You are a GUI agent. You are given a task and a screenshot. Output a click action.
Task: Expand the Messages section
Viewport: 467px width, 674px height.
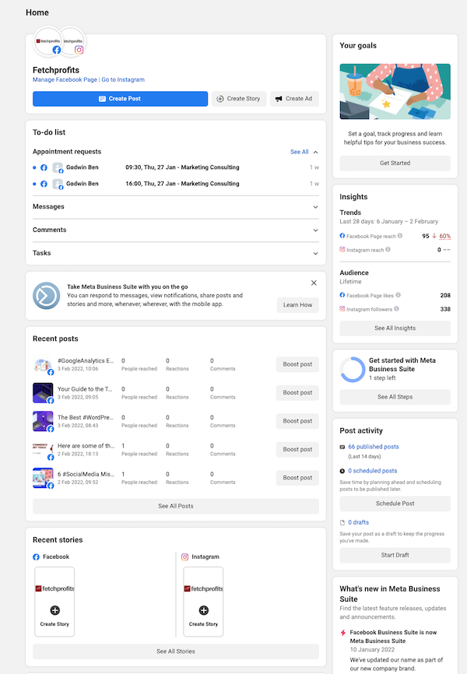coord(176,207)
